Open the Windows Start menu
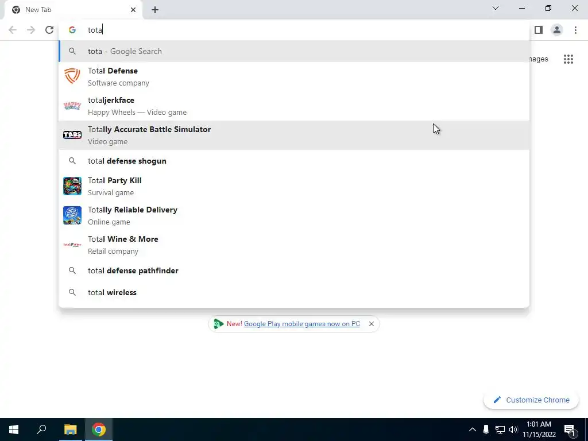The width and height of the screenshot is (588, 441). pos(14,430)
